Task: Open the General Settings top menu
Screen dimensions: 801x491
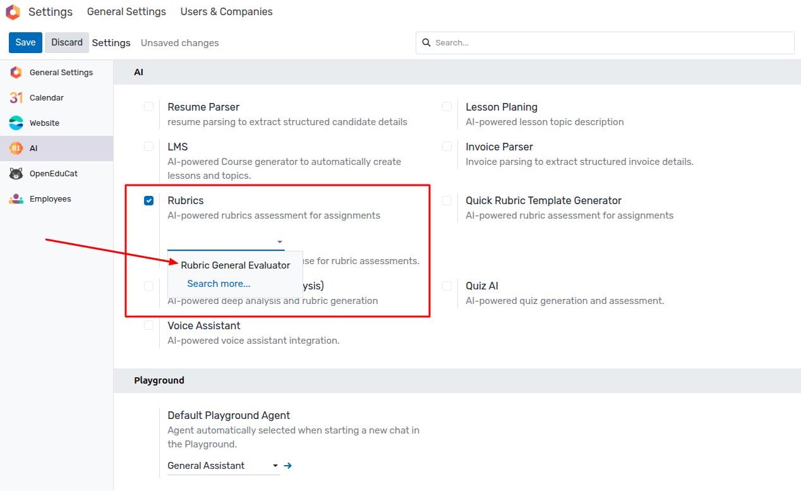Action: tap(126, 12)
